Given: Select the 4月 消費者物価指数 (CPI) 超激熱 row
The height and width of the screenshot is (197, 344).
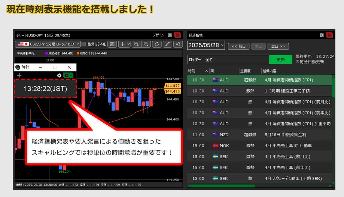Looking at the screenshot, I should tap(259, 80).
